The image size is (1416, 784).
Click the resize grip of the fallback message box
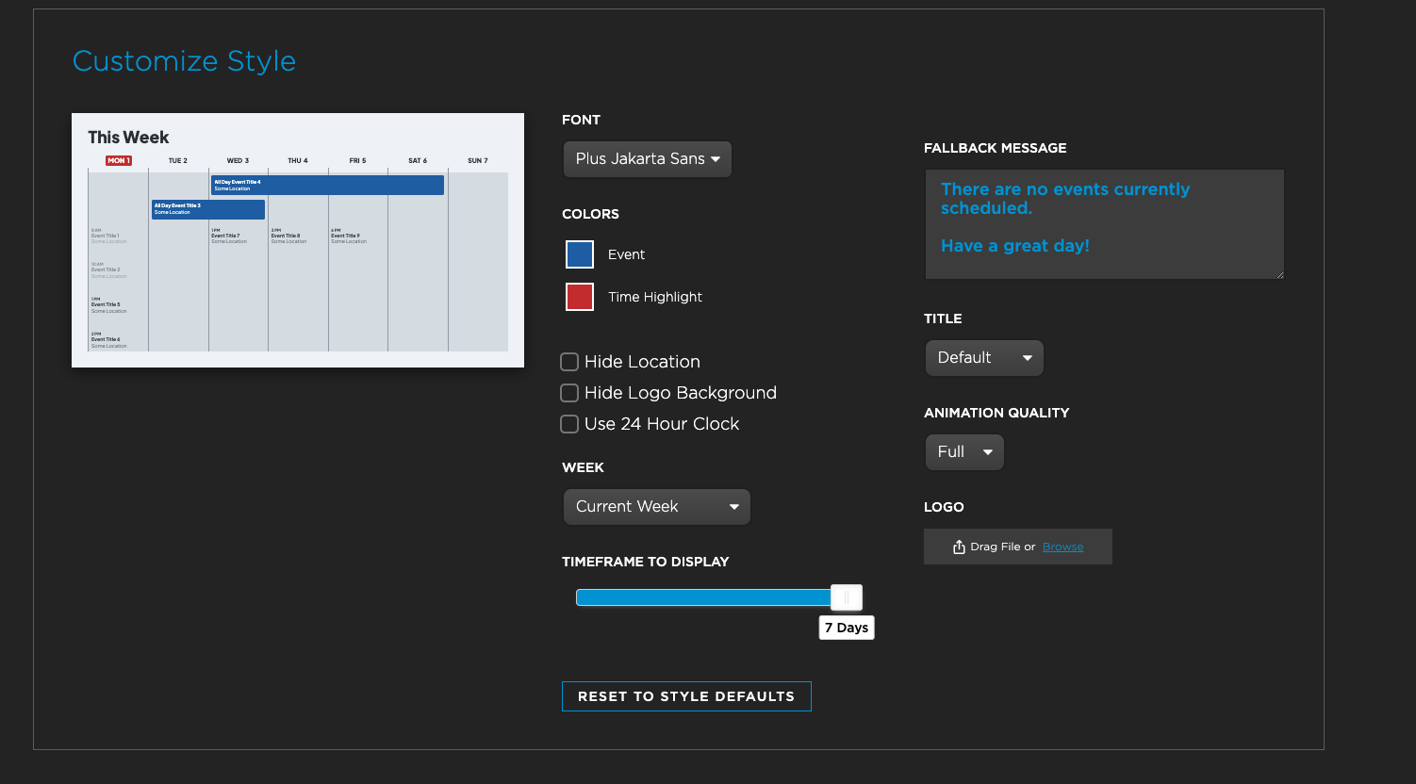[x=1279, y=274]
